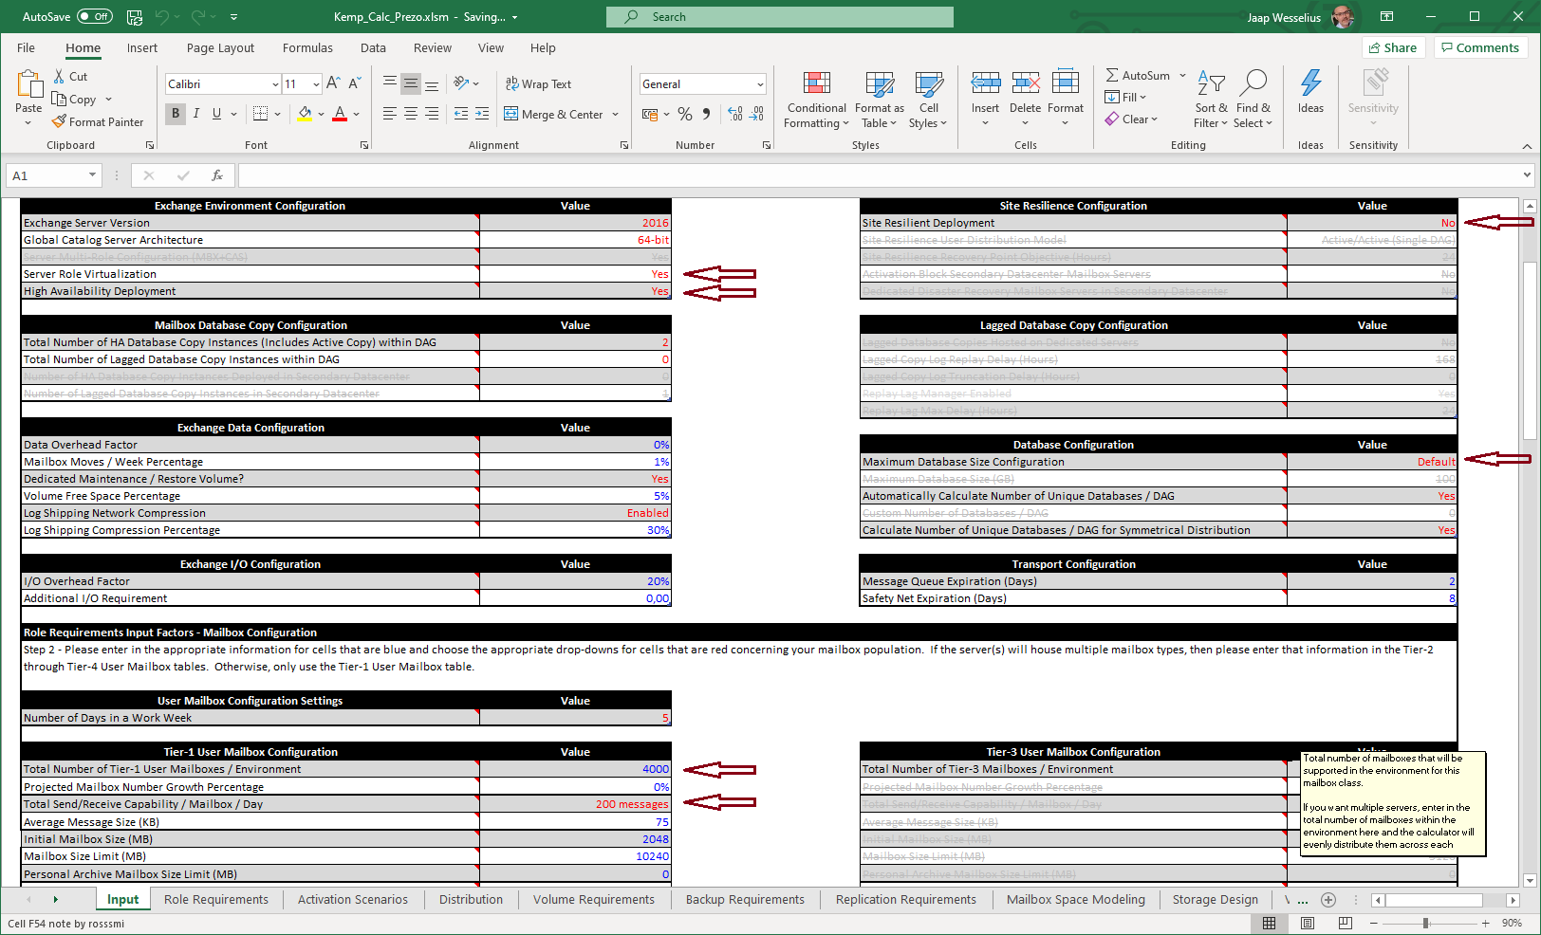This screenshot has width=1541, height=935.
Task: Open Conditional Formatting options
Action: click(x=815, y=100)
